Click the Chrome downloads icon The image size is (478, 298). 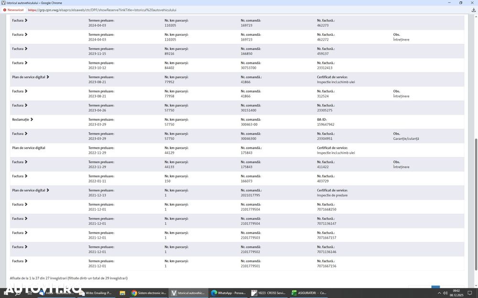click(473, 10)
